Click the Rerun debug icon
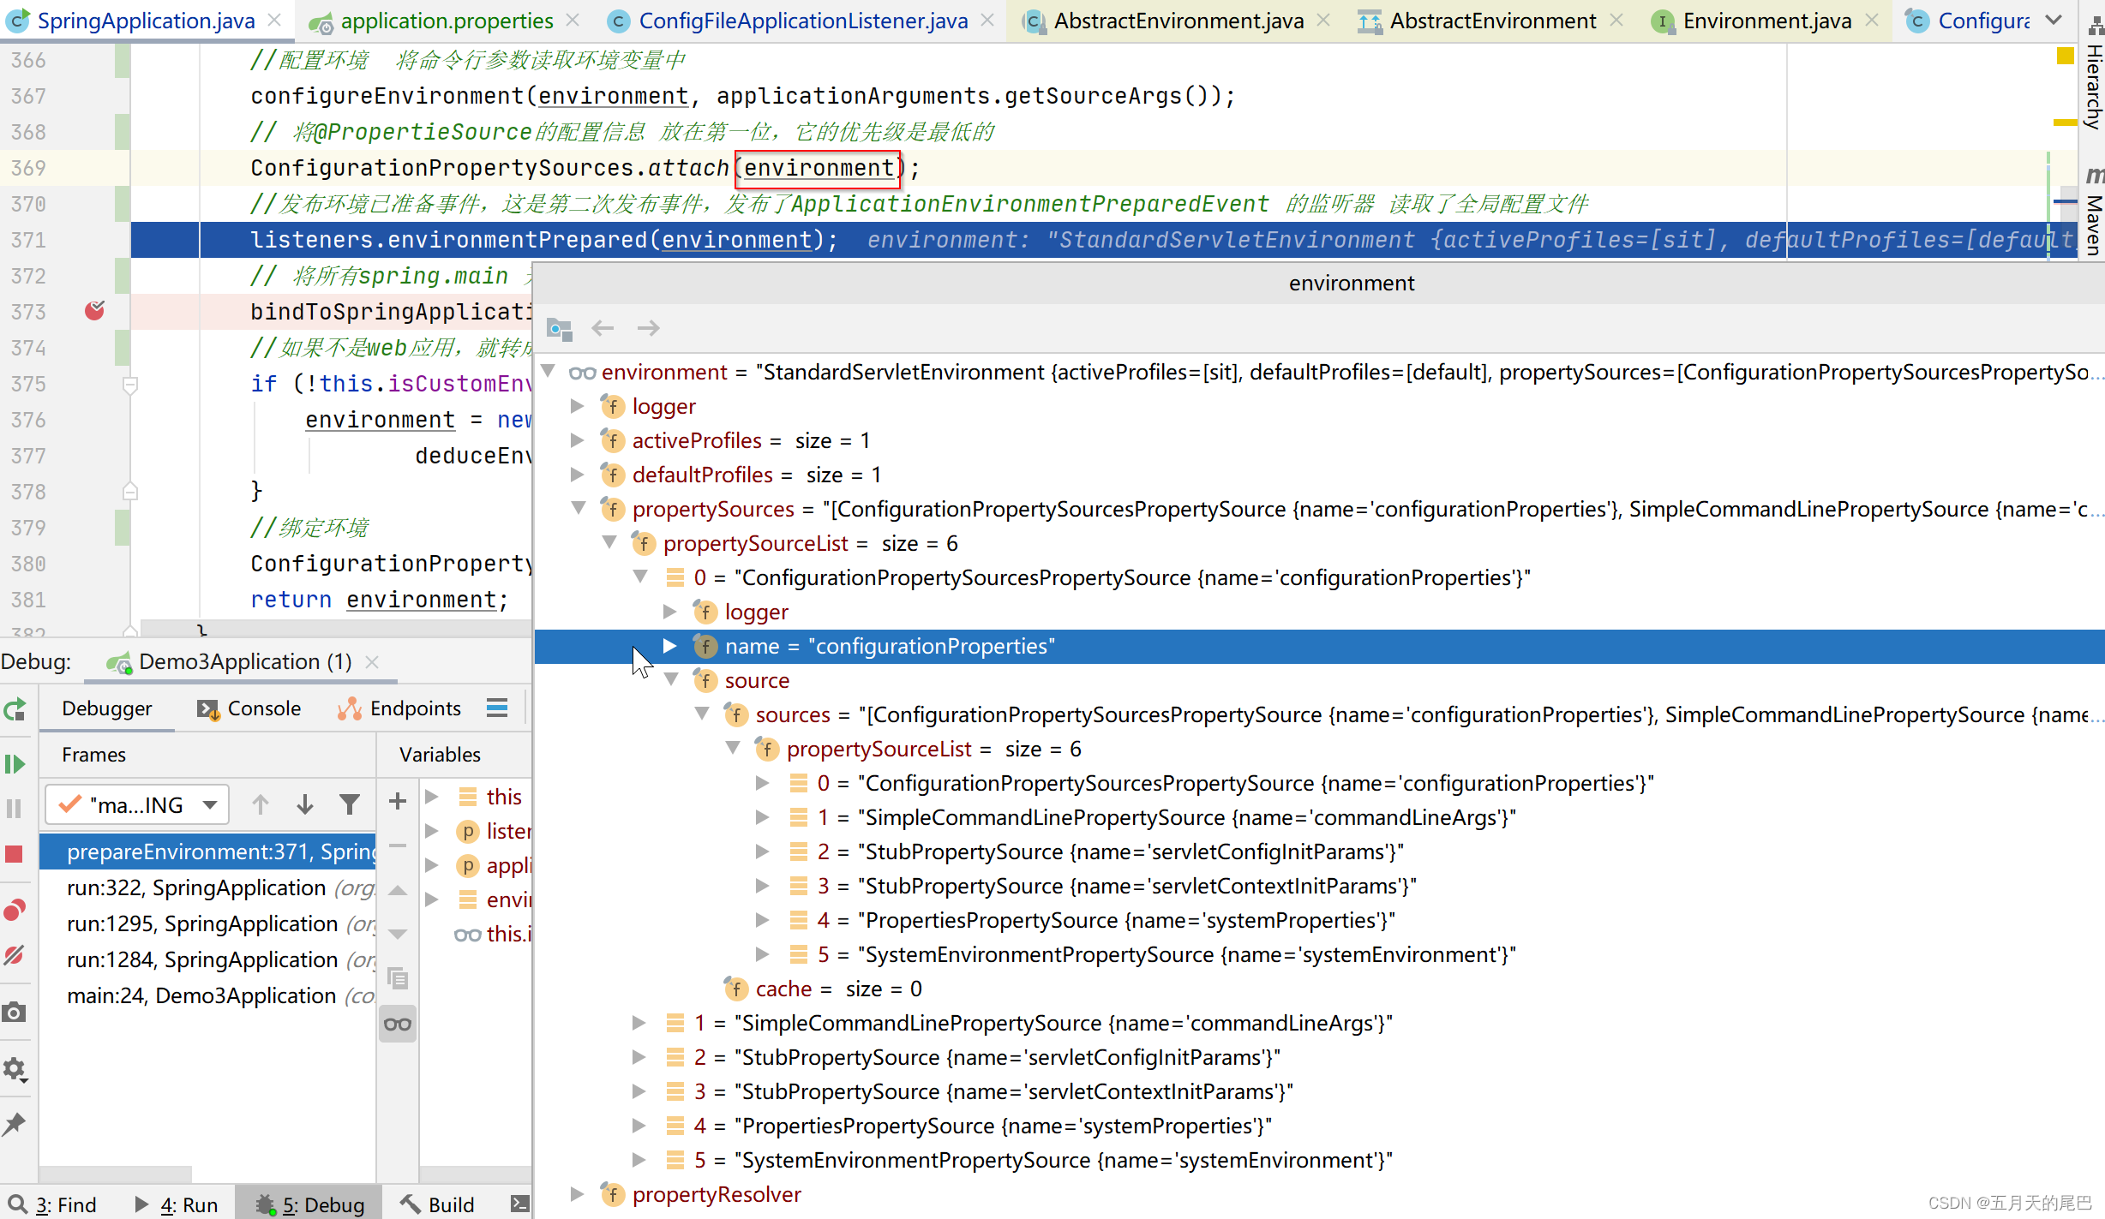This screenshot has height=1219, width=2105. 15,709
